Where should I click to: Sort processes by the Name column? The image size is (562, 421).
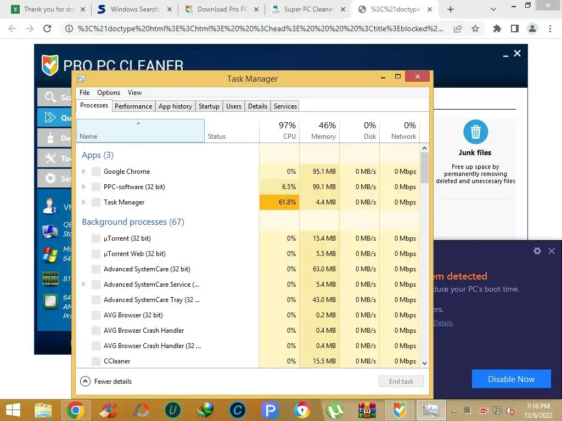point(140,131)
